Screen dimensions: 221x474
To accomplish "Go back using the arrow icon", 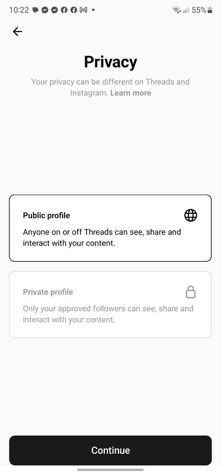I will (17, 31).
